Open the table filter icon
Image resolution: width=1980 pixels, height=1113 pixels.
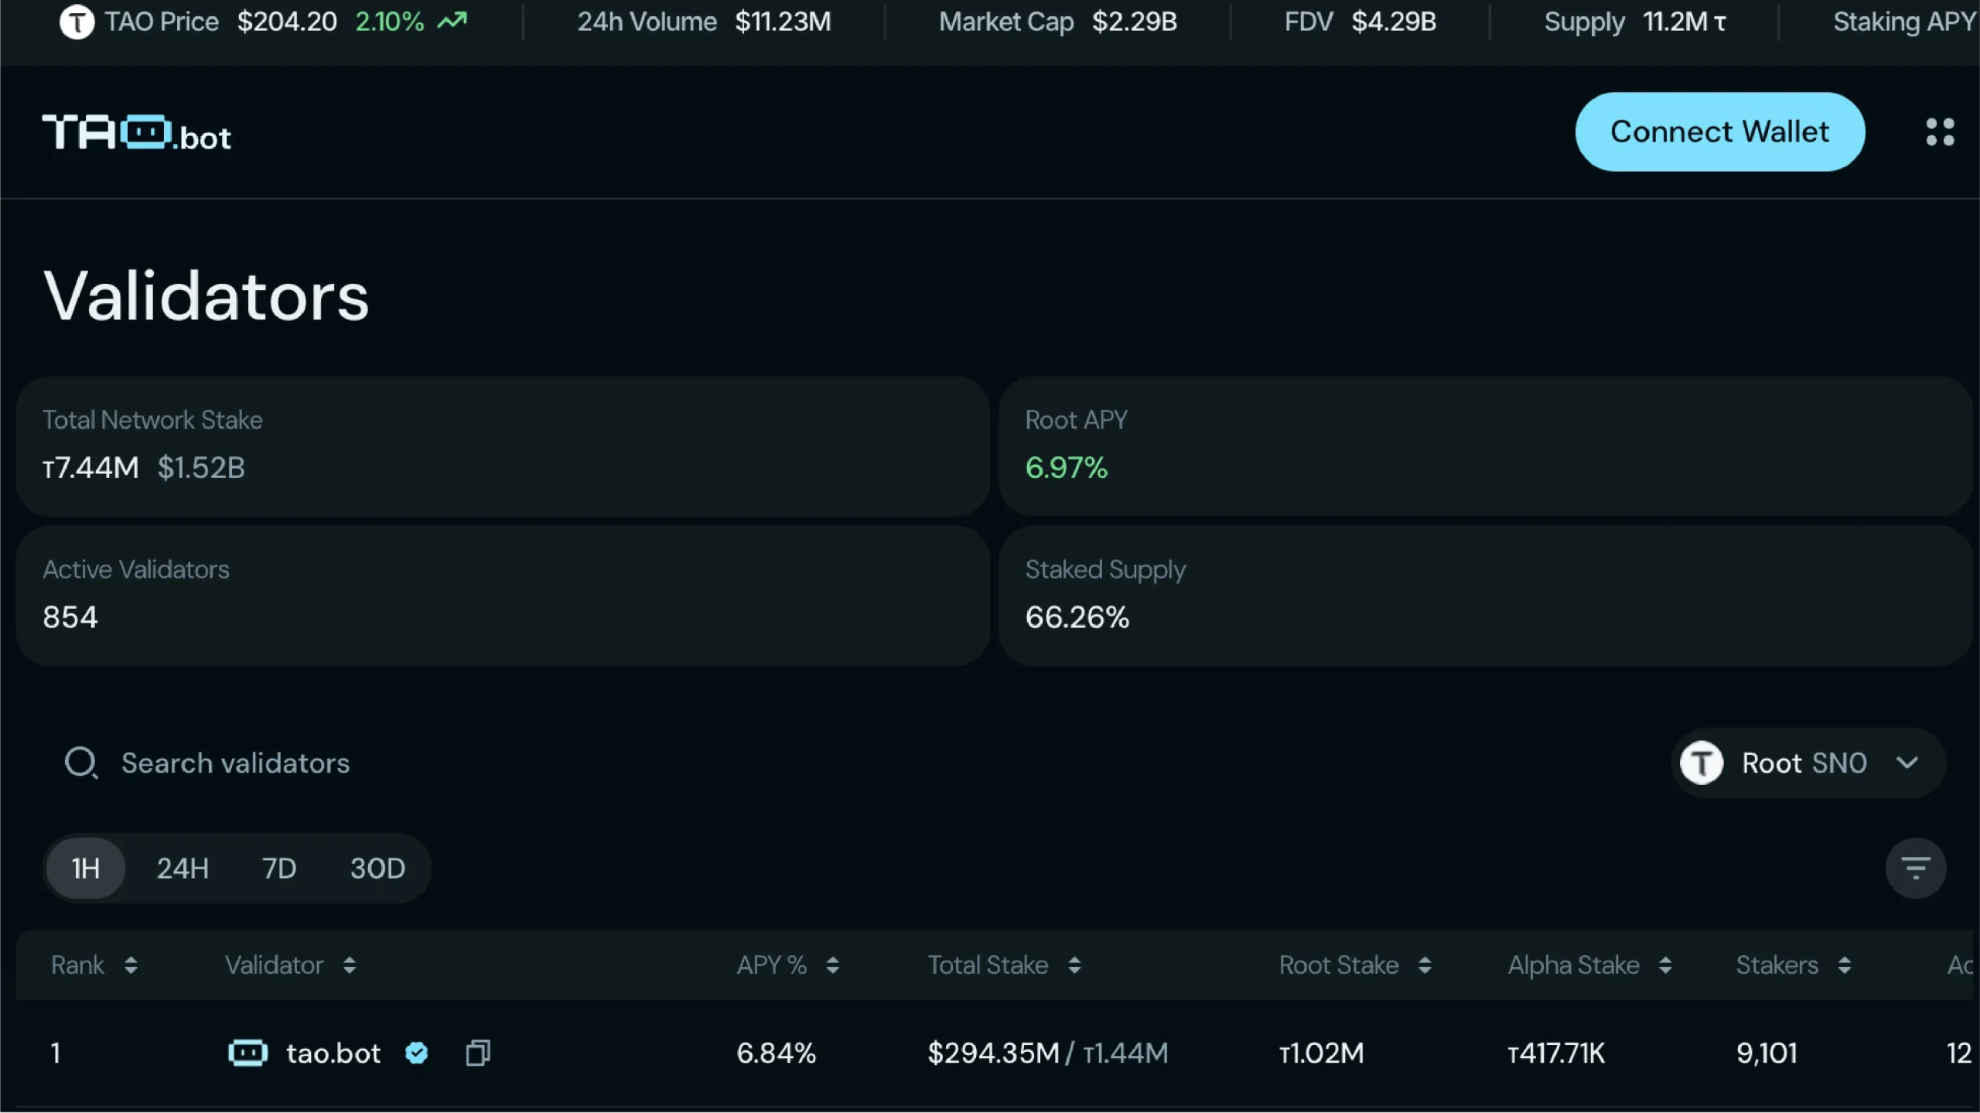(x=1915, y=868)
